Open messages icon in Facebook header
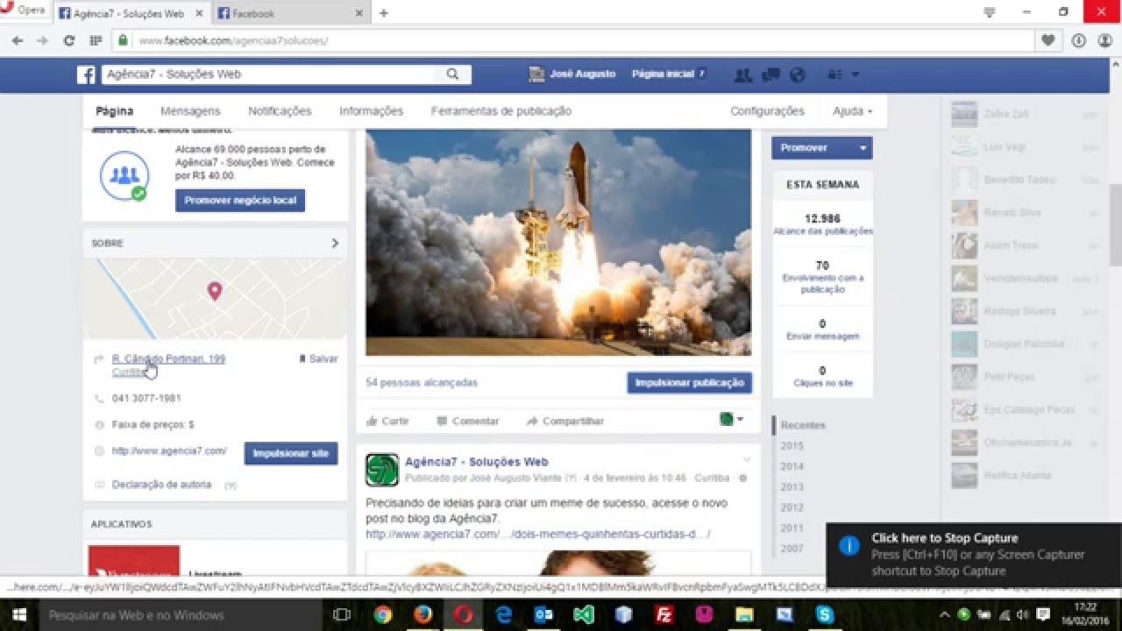This screenshot has width=1122, height=631. tap(771, 74)
